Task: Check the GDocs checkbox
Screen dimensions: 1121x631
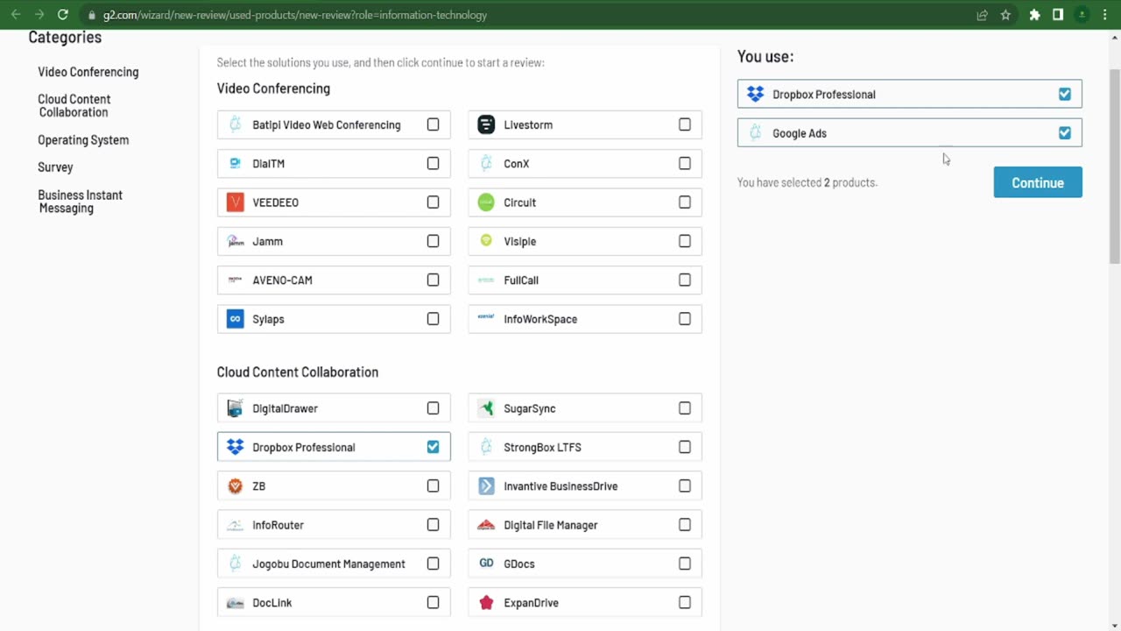Action: [x=685, y=564]
